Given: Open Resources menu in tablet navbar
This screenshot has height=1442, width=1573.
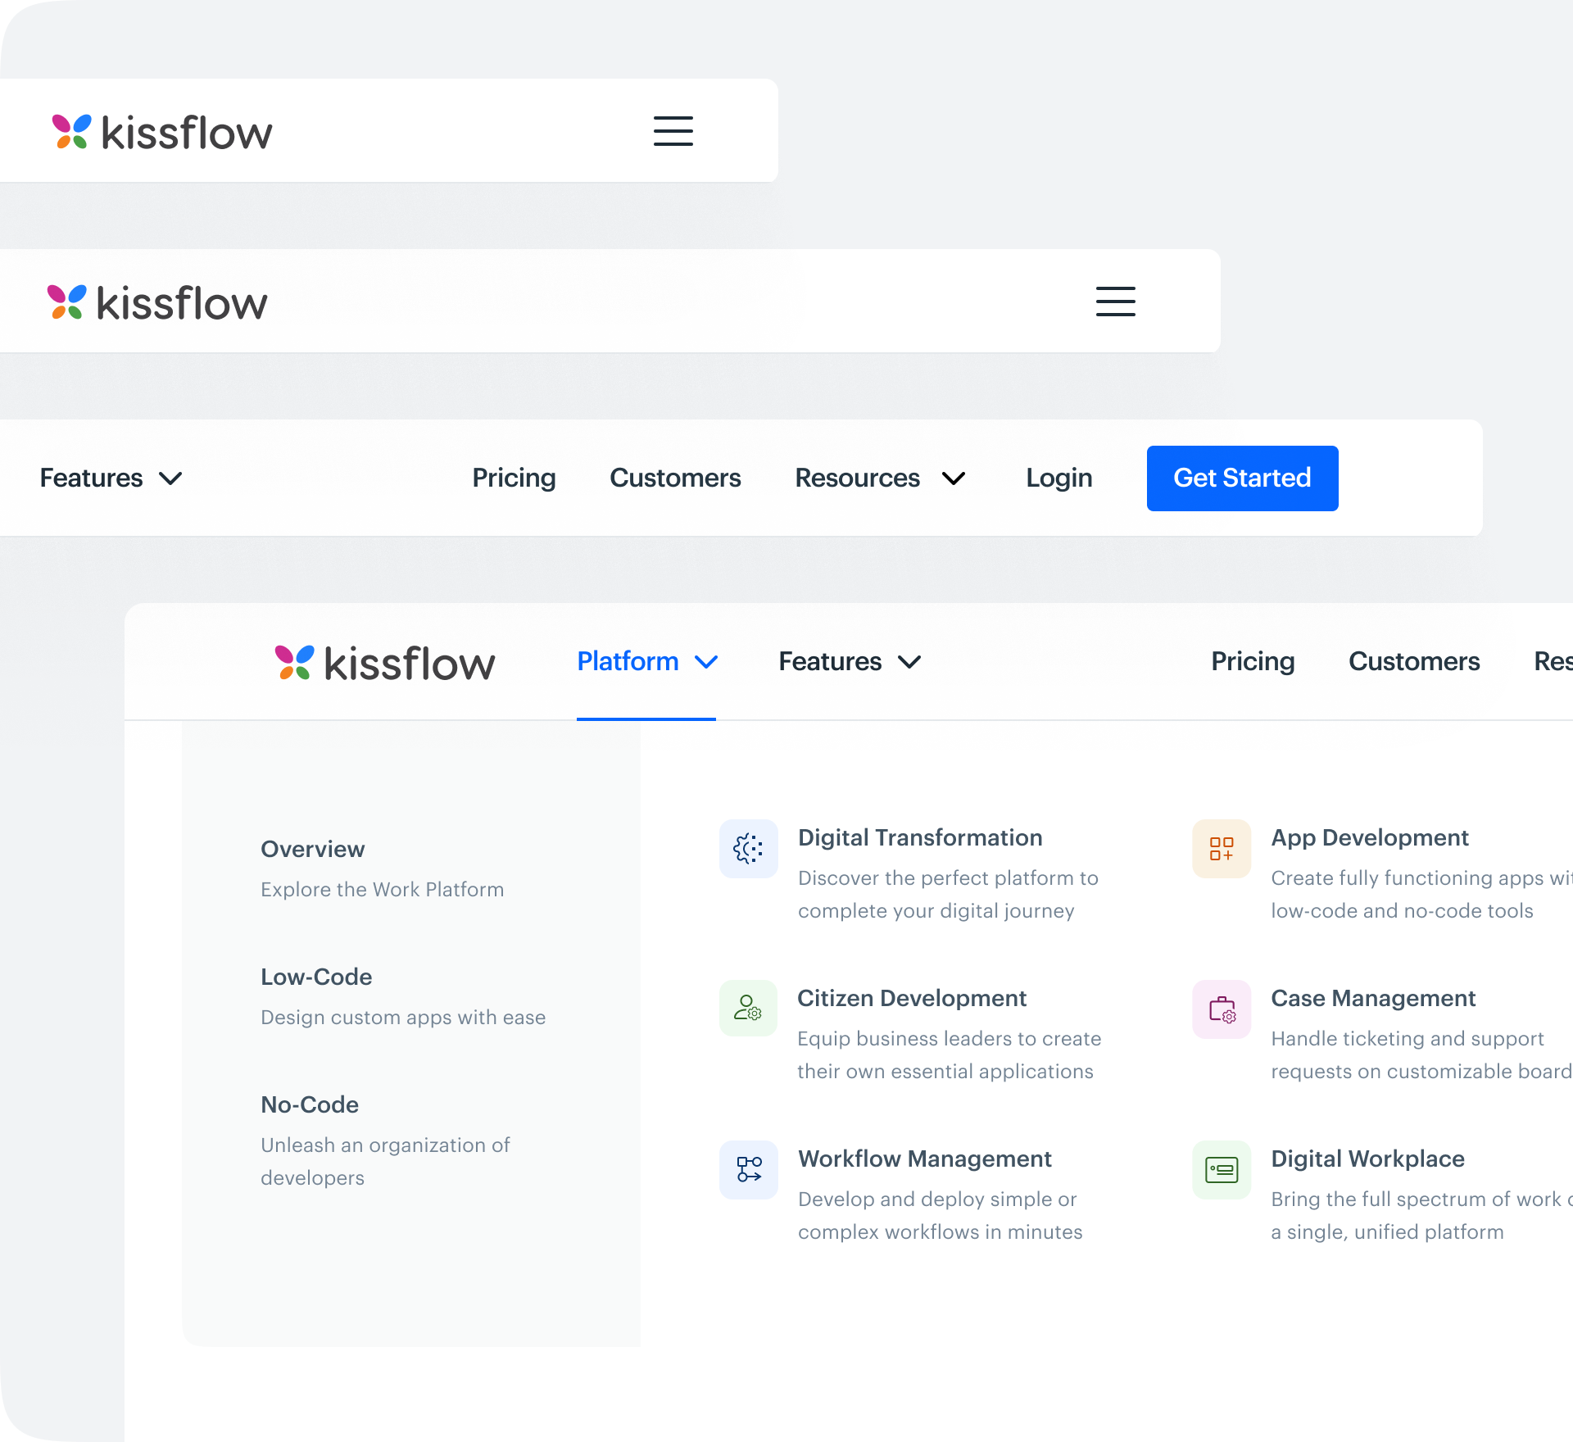Looking at the screenshot, I should click(x=881, y=478).
